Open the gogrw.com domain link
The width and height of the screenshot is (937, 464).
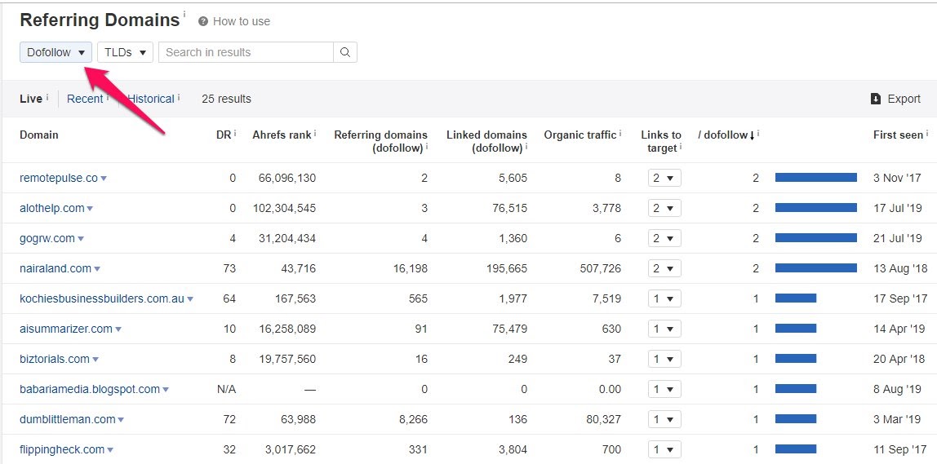pos(47,238)
